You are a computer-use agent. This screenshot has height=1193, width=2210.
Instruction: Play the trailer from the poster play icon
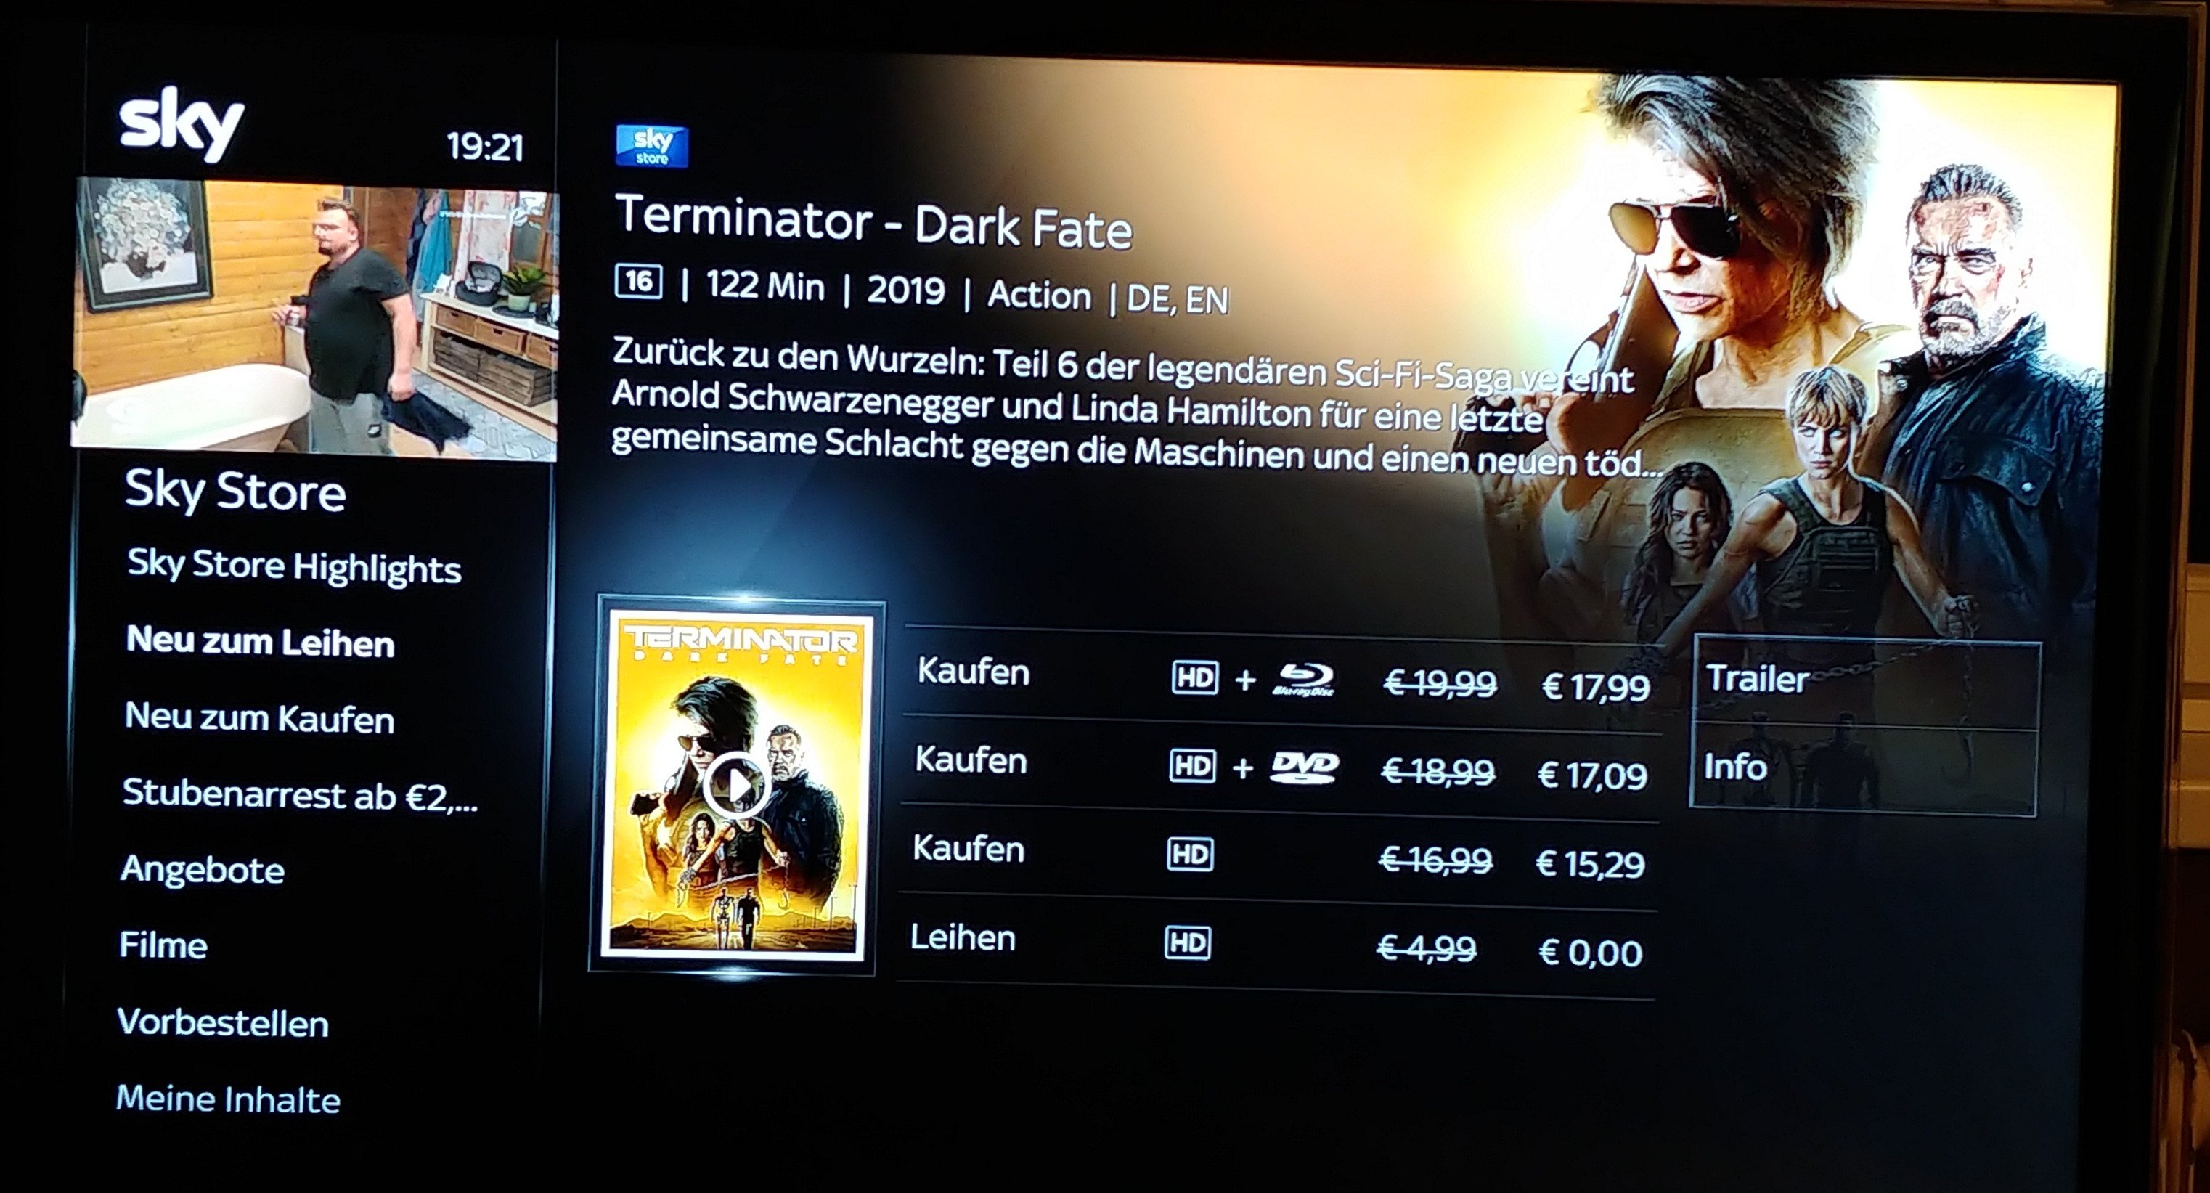click(x=735, y=784)
